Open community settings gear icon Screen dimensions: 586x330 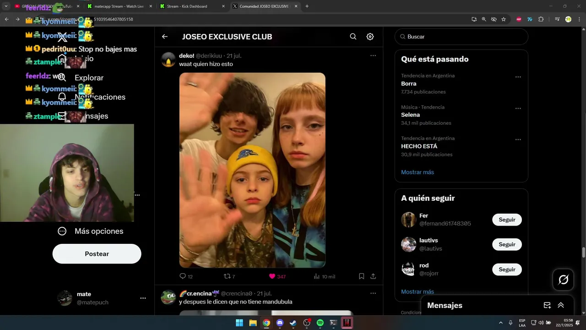(370, 37)
